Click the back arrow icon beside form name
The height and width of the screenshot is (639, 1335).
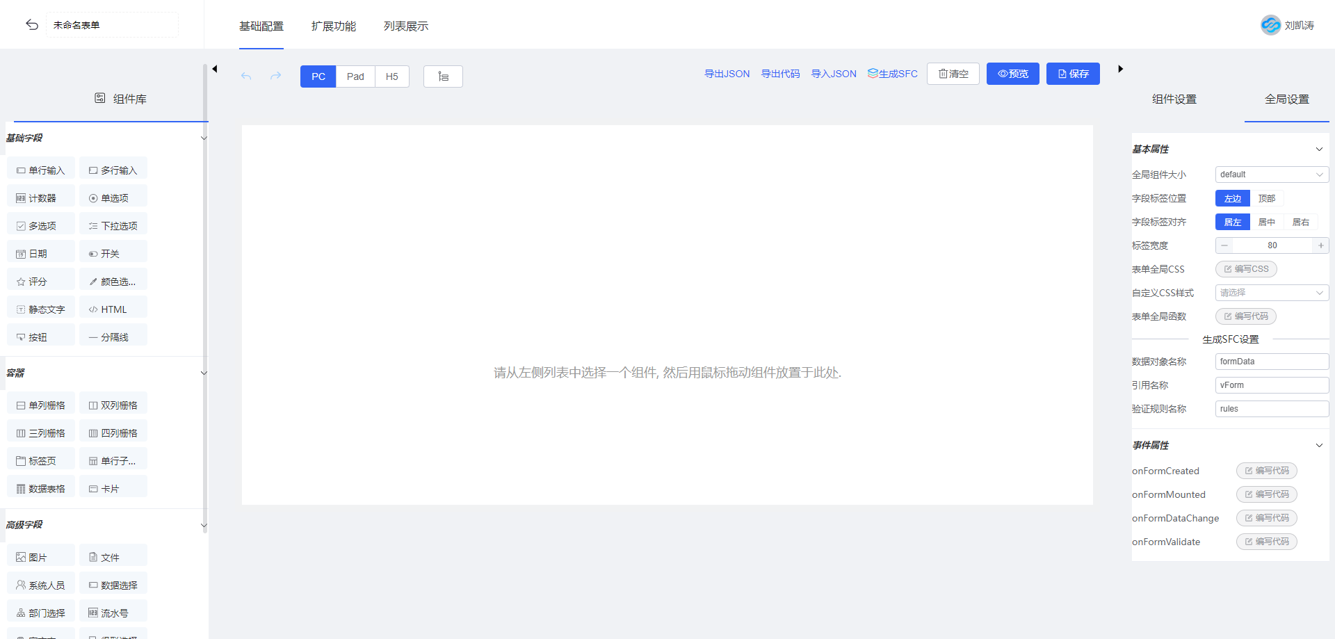tap(32, 25)
